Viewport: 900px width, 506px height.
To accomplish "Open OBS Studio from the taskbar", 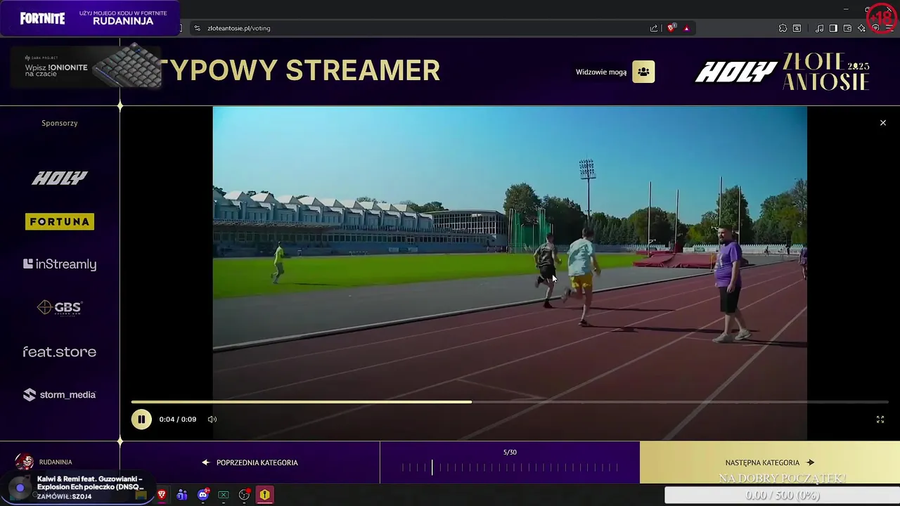I will [244, 495].
